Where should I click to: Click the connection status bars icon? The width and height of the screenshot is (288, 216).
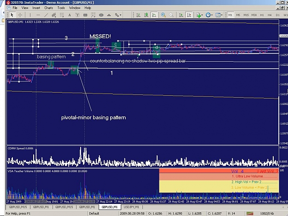click(250, 213)
